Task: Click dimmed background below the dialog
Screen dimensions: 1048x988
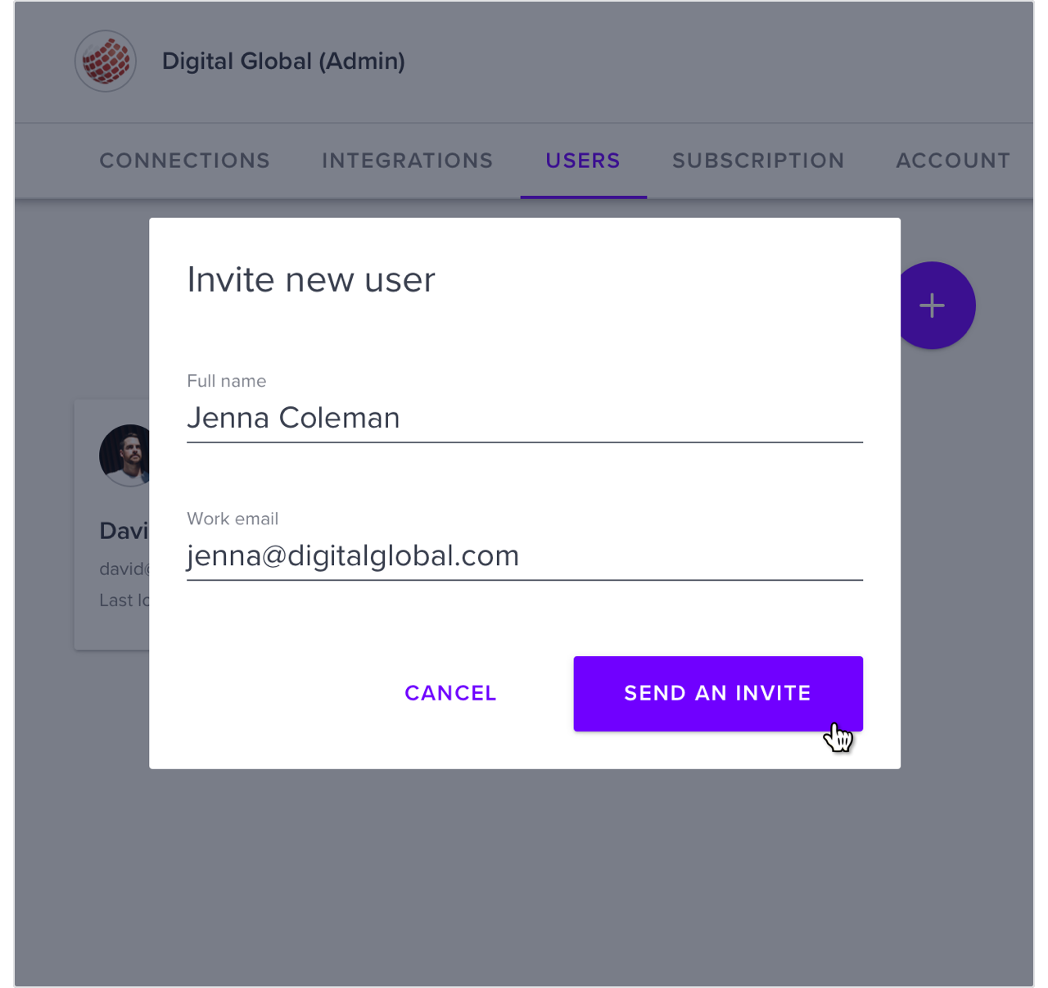Action: click(x=524, y=877)
